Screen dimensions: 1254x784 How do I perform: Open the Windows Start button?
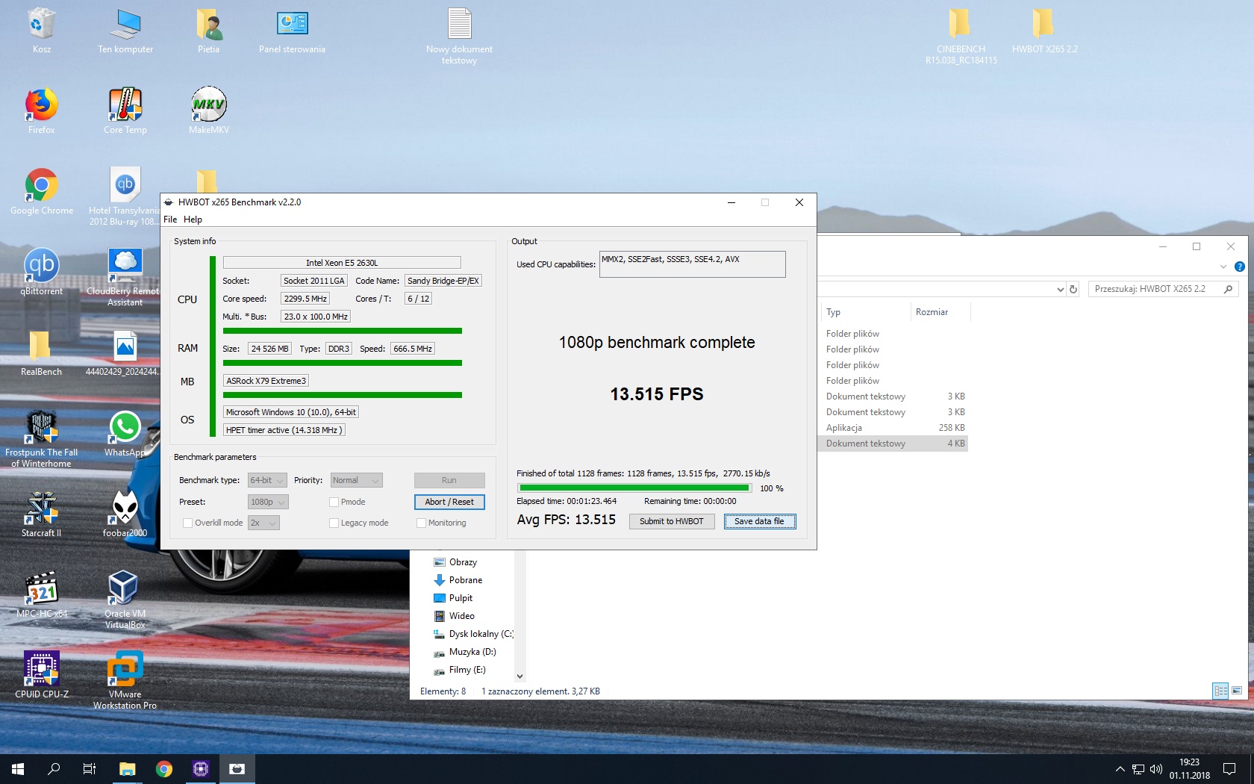pyautogui.click(x=18, y=768)
